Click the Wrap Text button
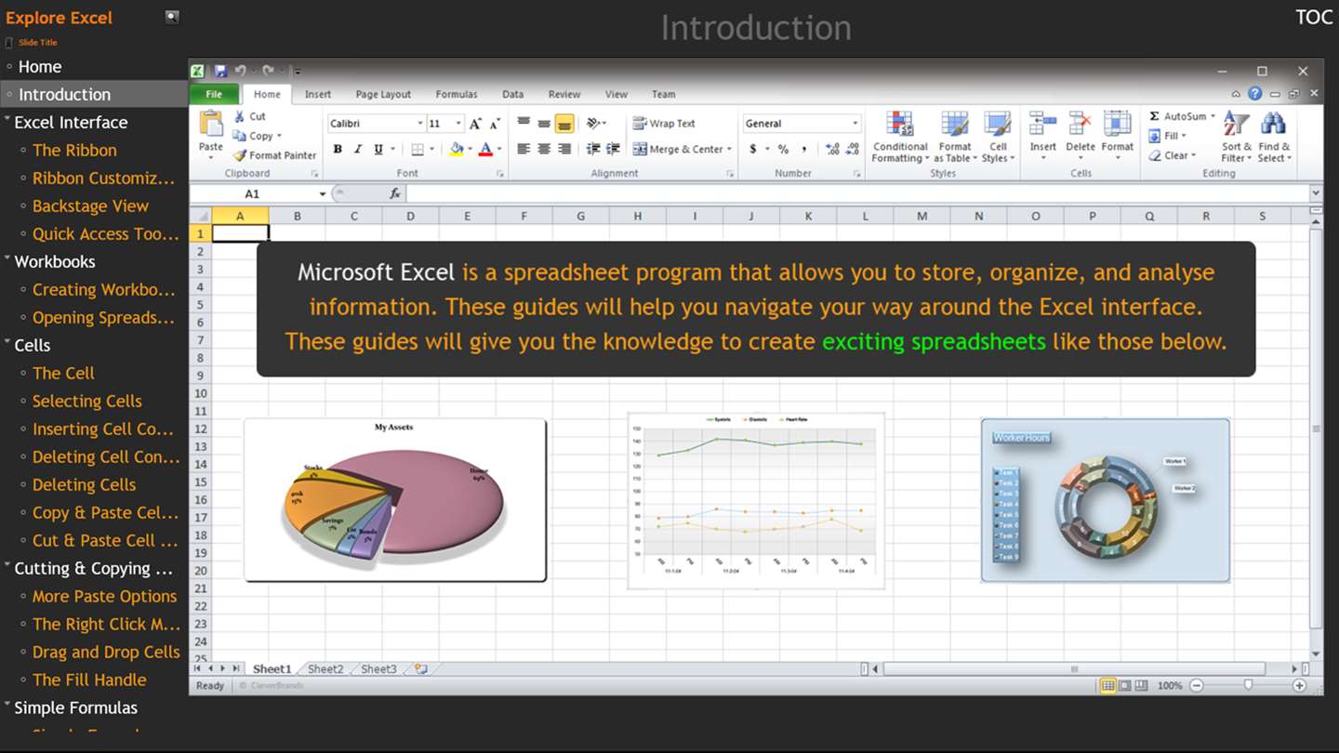 click(664, 124)
